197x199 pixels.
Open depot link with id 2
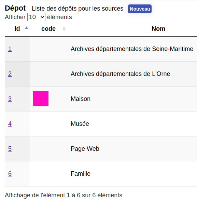click(10, 74)
